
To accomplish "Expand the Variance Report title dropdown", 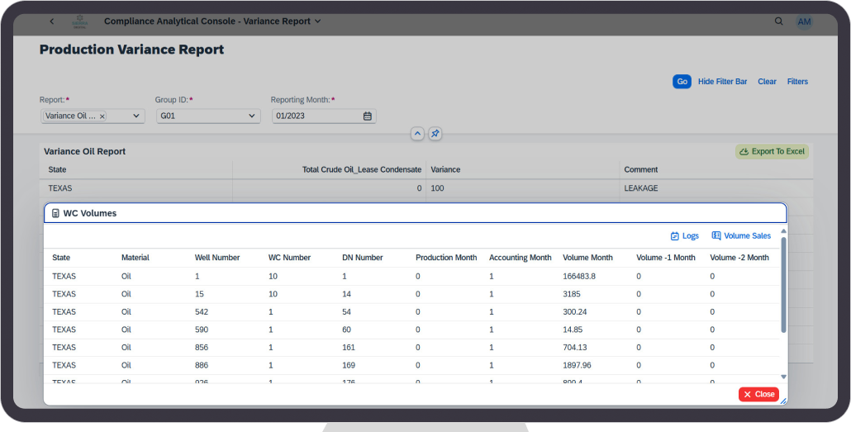I will coord(318,21).
